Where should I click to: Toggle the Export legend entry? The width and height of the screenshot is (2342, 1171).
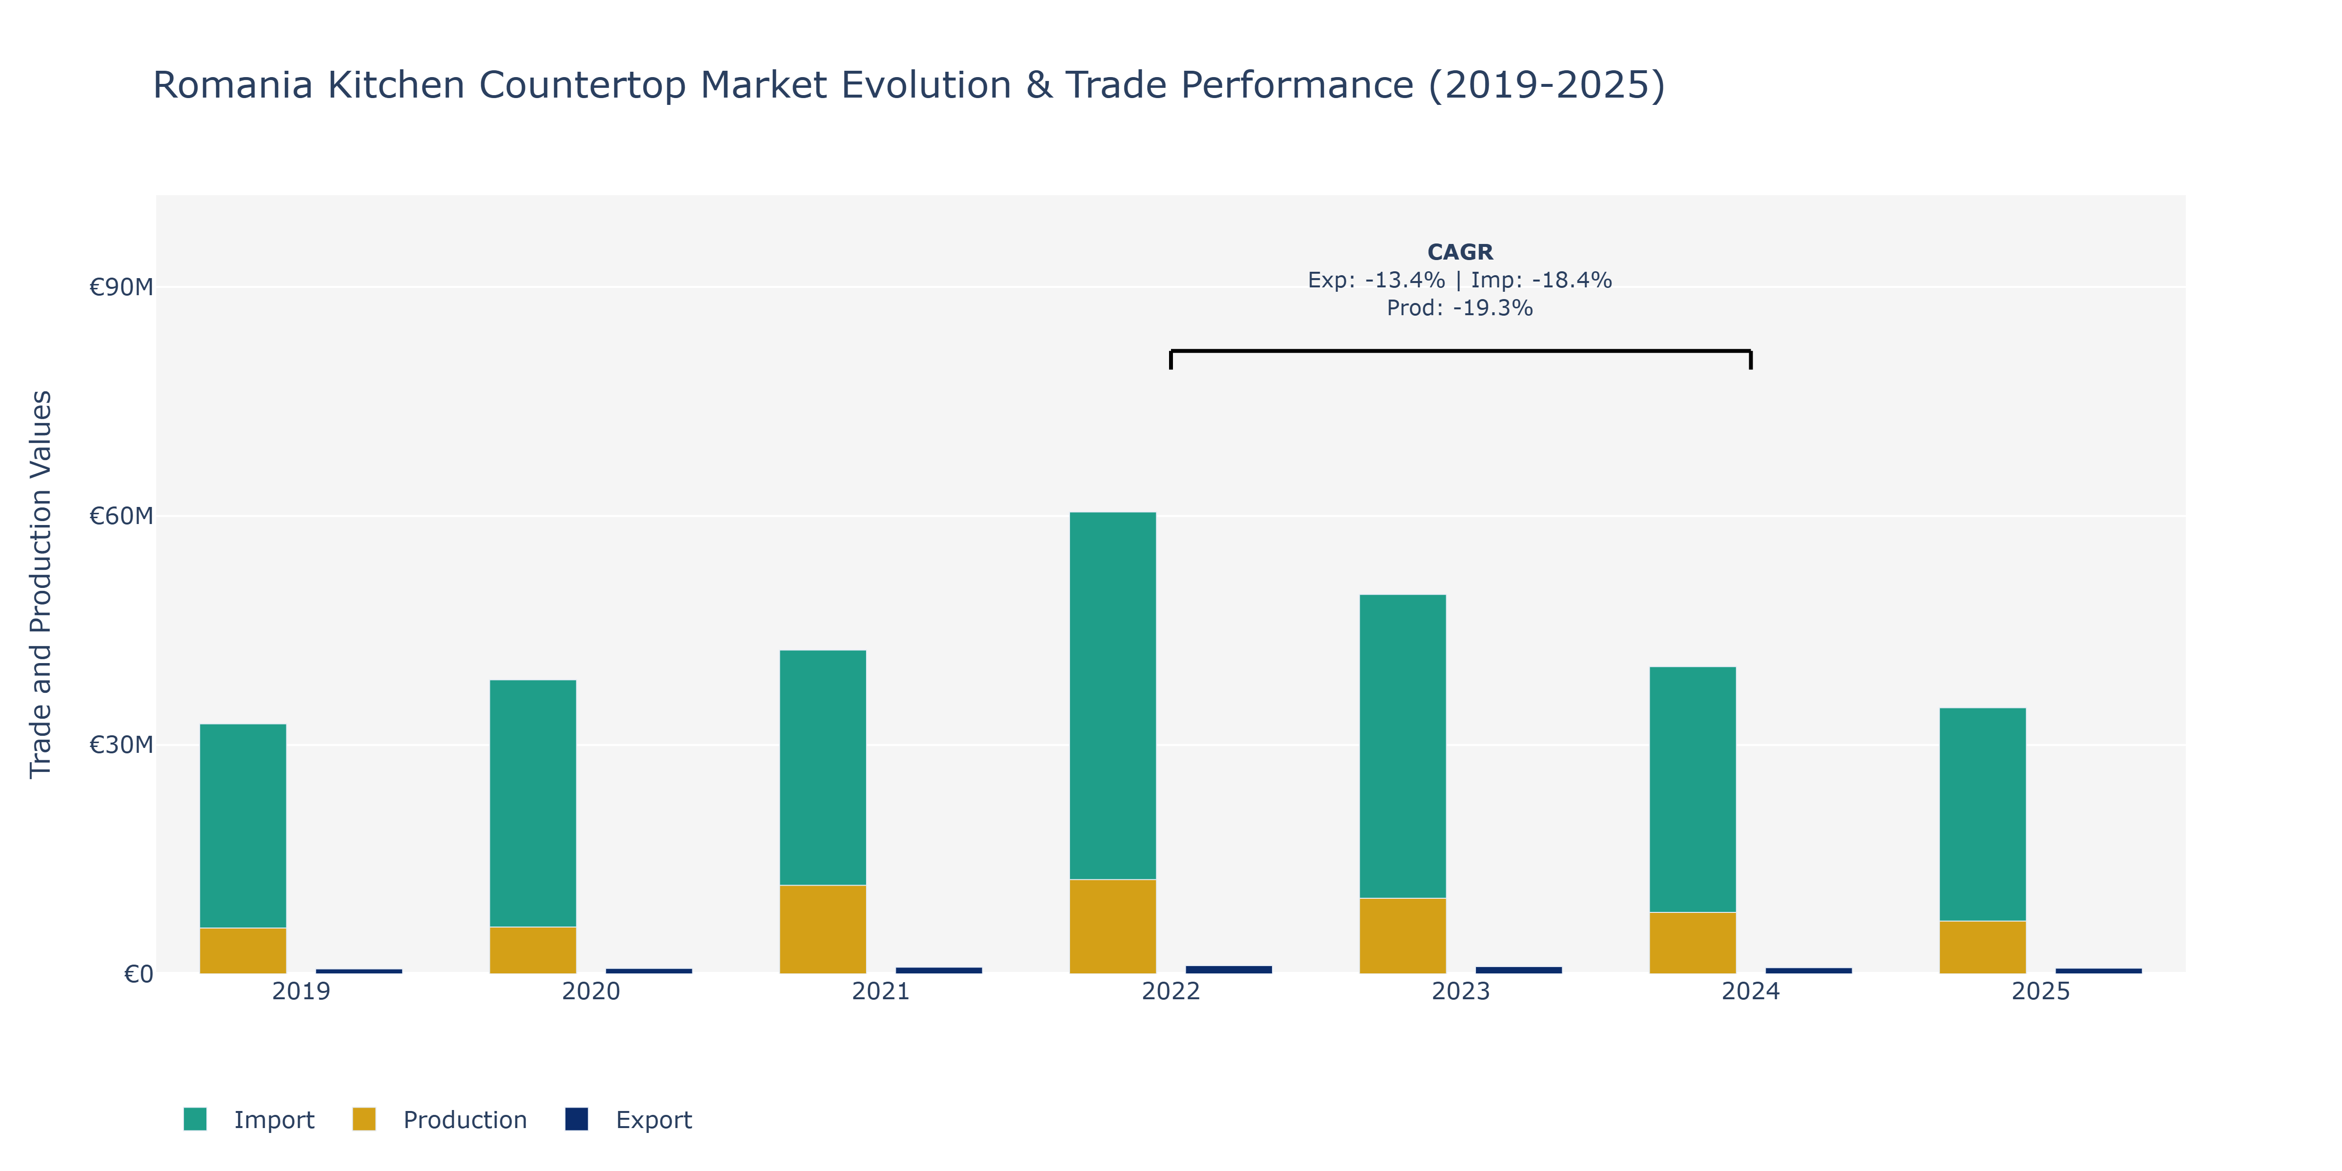[x=628, y=1119]
